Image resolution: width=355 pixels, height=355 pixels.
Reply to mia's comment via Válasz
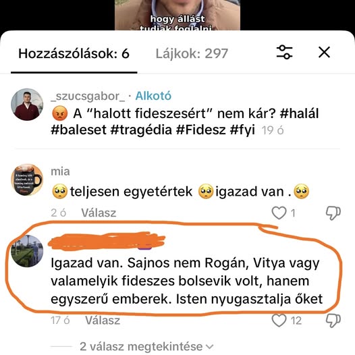coord(99,213)
